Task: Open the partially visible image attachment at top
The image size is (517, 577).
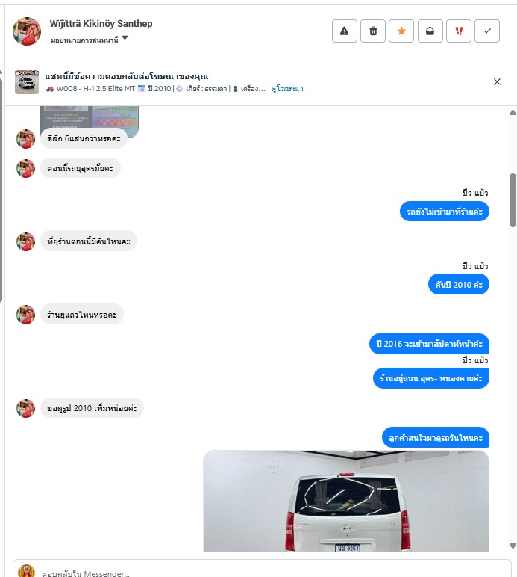Action: coord(90,117)
